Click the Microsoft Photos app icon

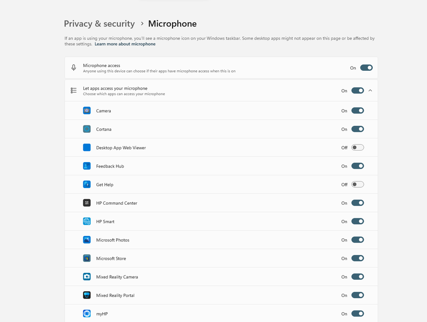[87, 240]
